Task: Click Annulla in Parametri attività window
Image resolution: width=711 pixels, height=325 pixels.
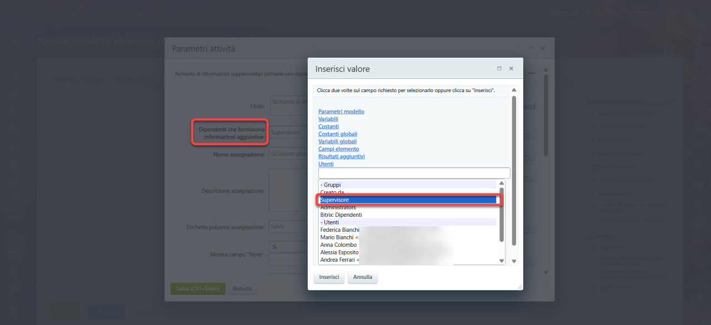Action: 242,288
